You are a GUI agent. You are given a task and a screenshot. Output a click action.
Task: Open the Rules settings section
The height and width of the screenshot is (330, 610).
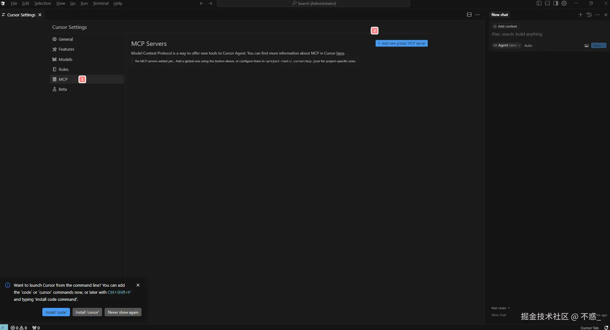pos(87,69)
